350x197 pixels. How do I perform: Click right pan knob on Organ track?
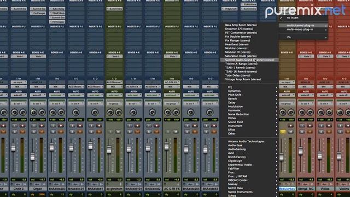click(x=42, y=112)
